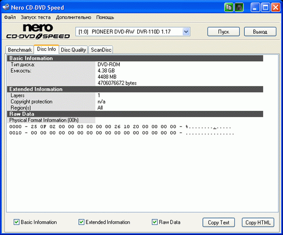Click the Copyright protection label
283x235 pixels.
32,101
